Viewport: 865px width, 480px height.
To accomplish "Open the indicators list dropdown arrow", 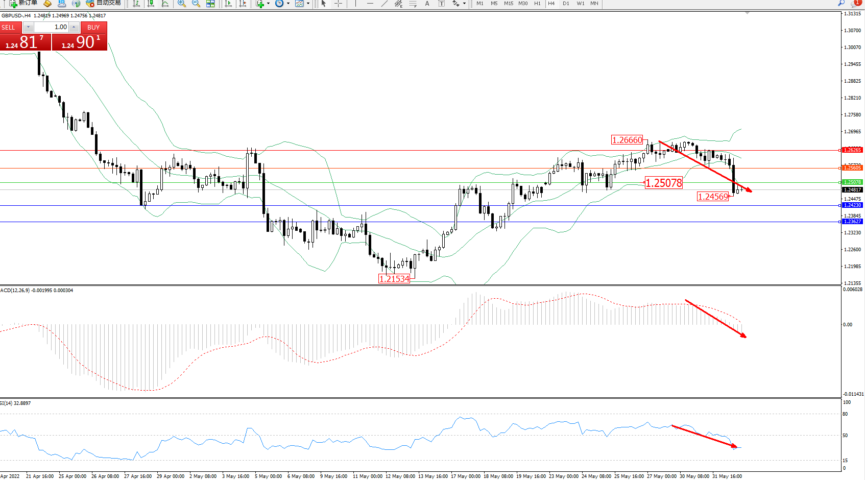I will [x=268, y=4].
